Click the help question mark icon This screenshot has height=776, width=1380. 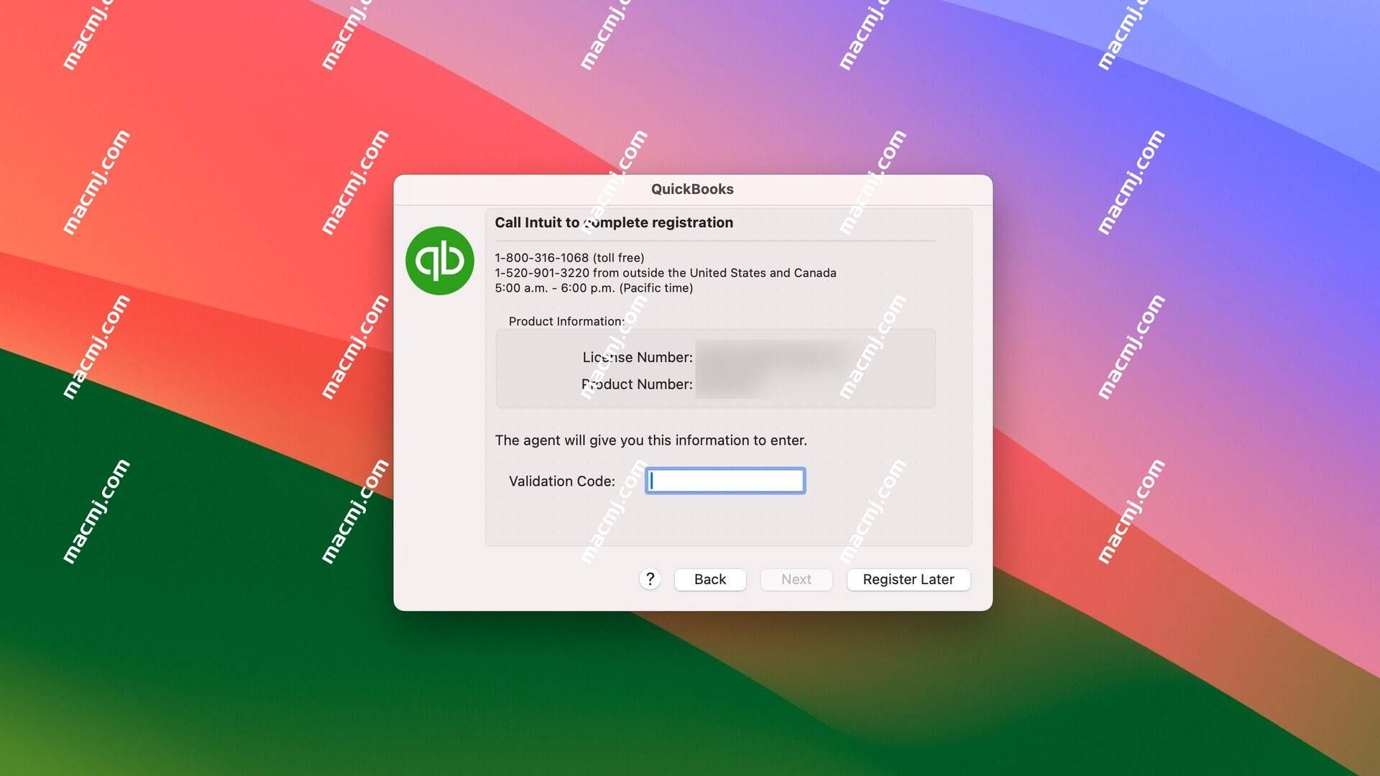click(x=649, y=579)
